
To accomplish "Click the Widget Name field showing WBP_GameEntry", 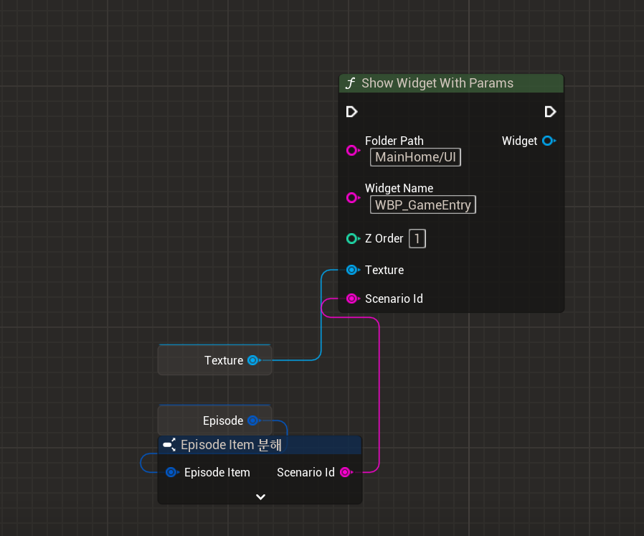I will click(x=422, y=204).
